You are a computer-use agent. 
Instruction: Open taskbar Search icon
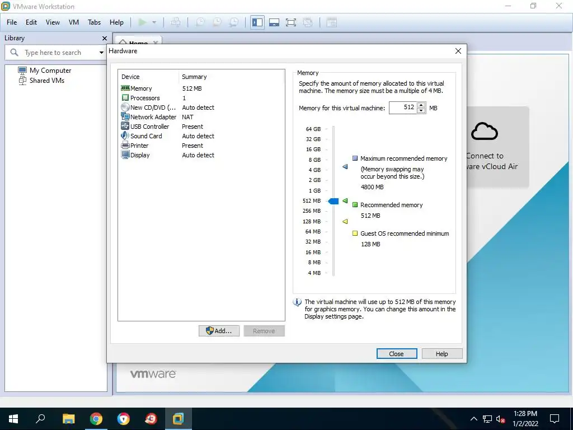pyautogui.click(x=40, y=419)
